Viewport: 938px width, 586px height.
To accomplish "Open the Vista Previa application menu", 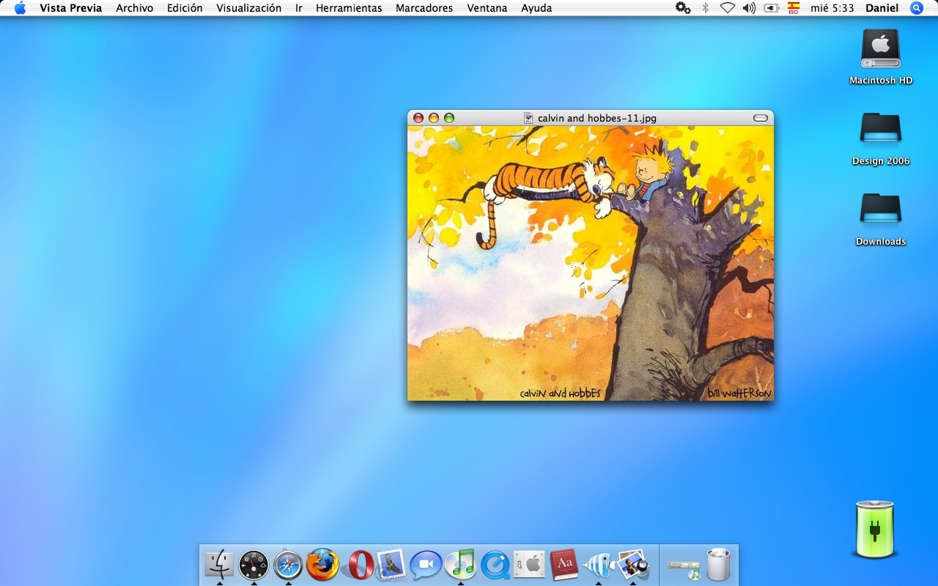I will point(70,8).
